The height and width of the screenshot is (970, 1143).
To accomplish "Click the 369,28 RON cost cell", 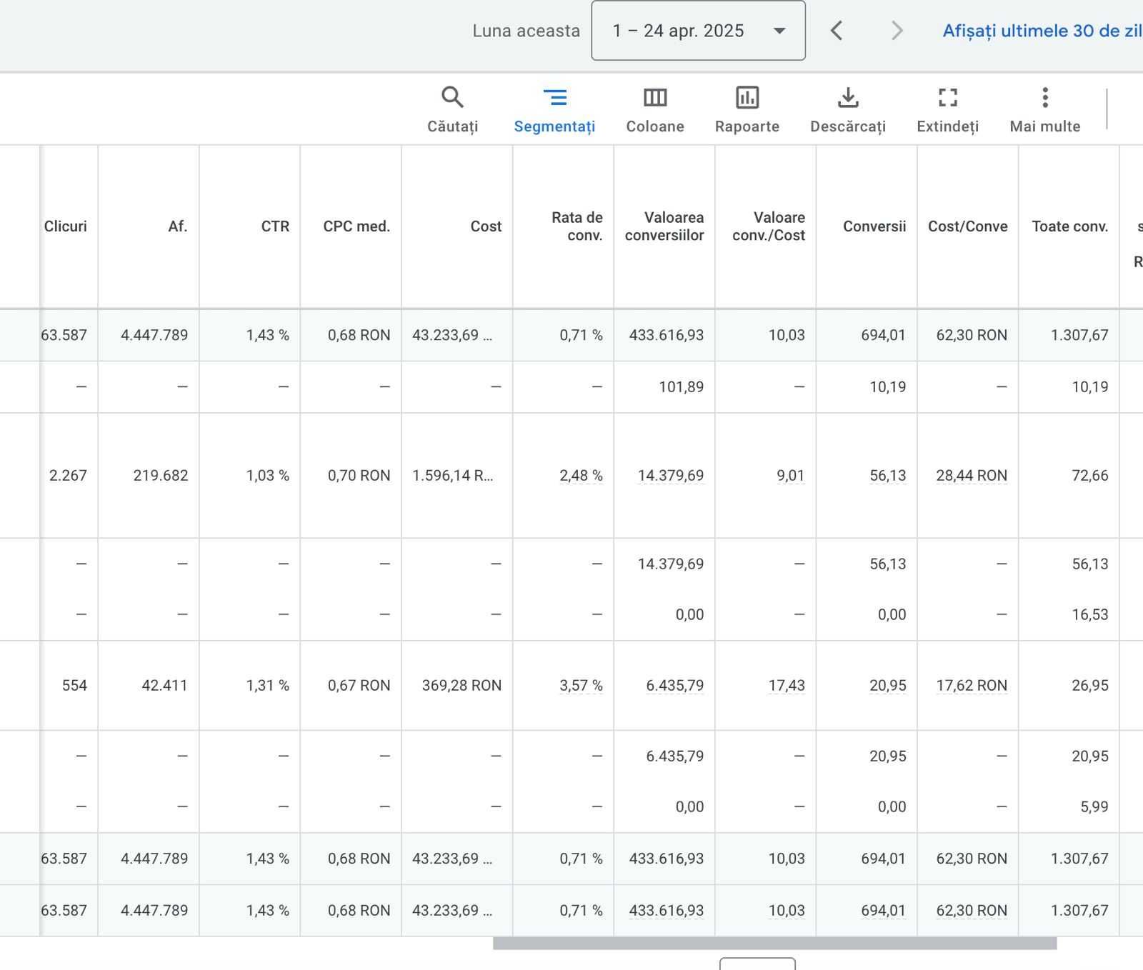I will click(x=461, y=686).
